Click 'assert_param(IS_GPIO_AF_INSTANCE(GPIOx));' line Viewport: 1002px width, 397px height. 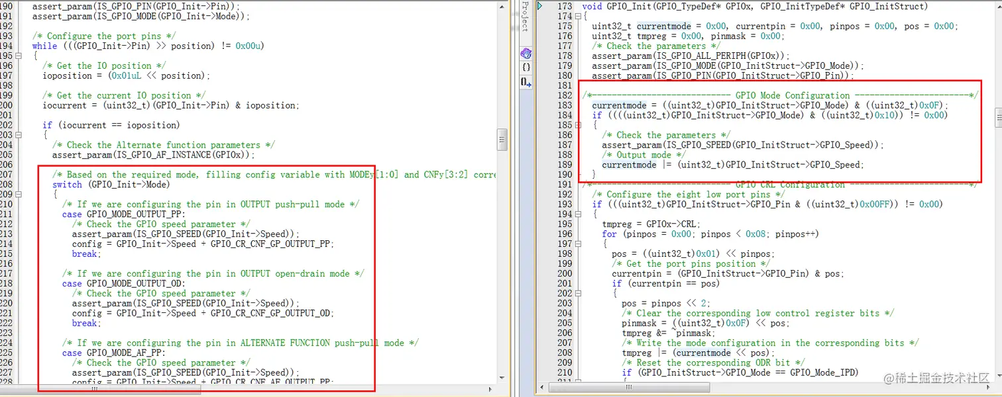(154, 155)
